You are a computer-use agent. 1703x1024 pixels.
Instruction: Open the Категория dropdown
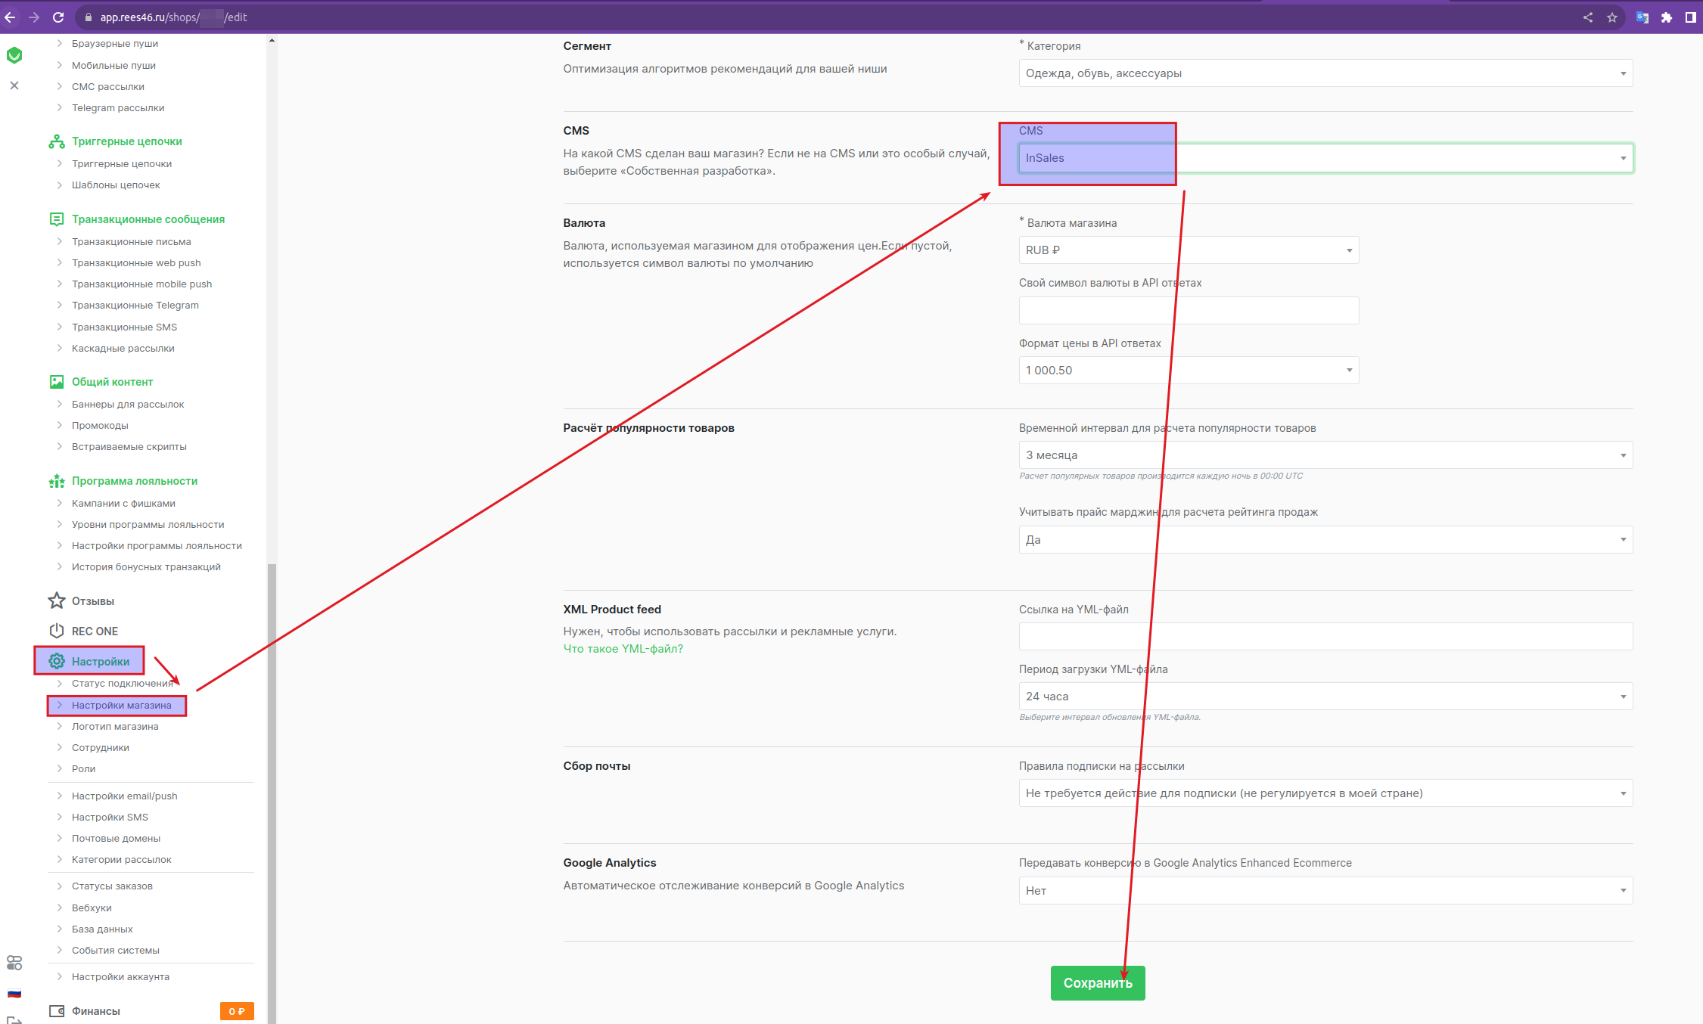(x=1325, y=73)
